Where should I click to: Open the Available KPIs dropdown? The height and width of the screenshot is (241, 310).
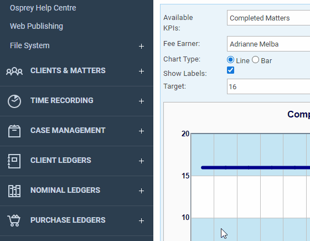point(268,18)
